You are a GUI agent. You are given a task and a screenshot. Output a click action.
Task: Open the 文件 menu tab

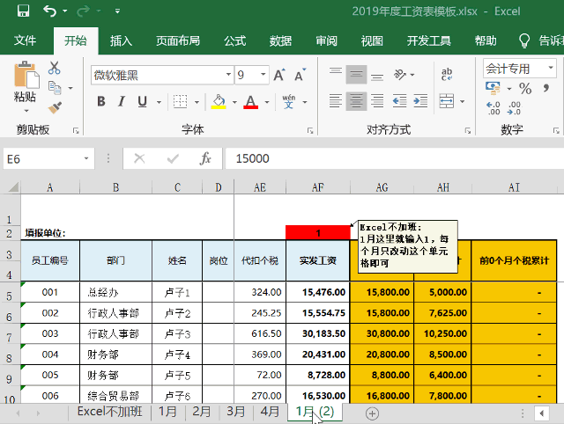coord(25,40)
